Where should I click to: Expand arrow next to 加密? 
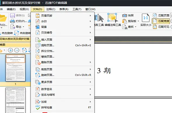(90, 102)
